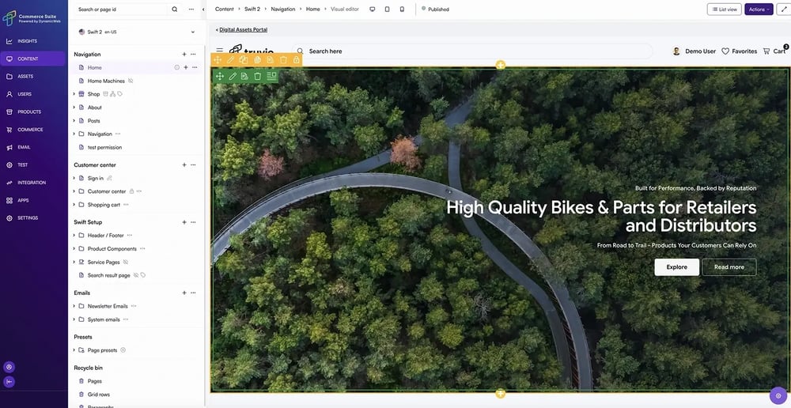
Task: Click the Search here field in preview
Action: (472, 51)
